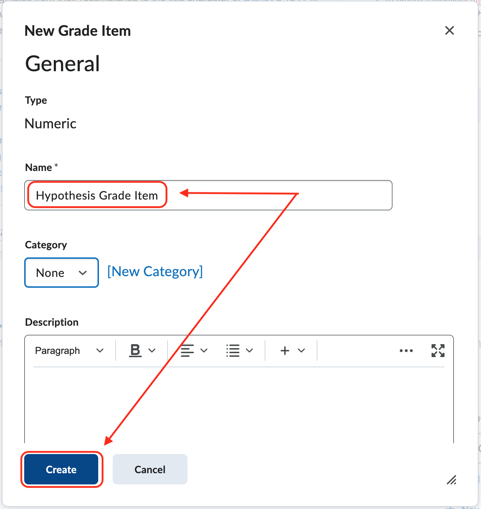Expand the insert options chevron
Screen dimensions: 481x509
pos(302,350)
